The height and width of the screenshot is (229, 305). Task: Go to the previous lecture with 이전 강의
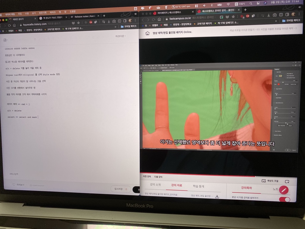(147, 176)
